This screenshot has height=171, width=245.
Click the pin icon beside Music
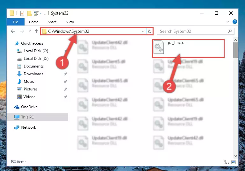coord(65,82)
